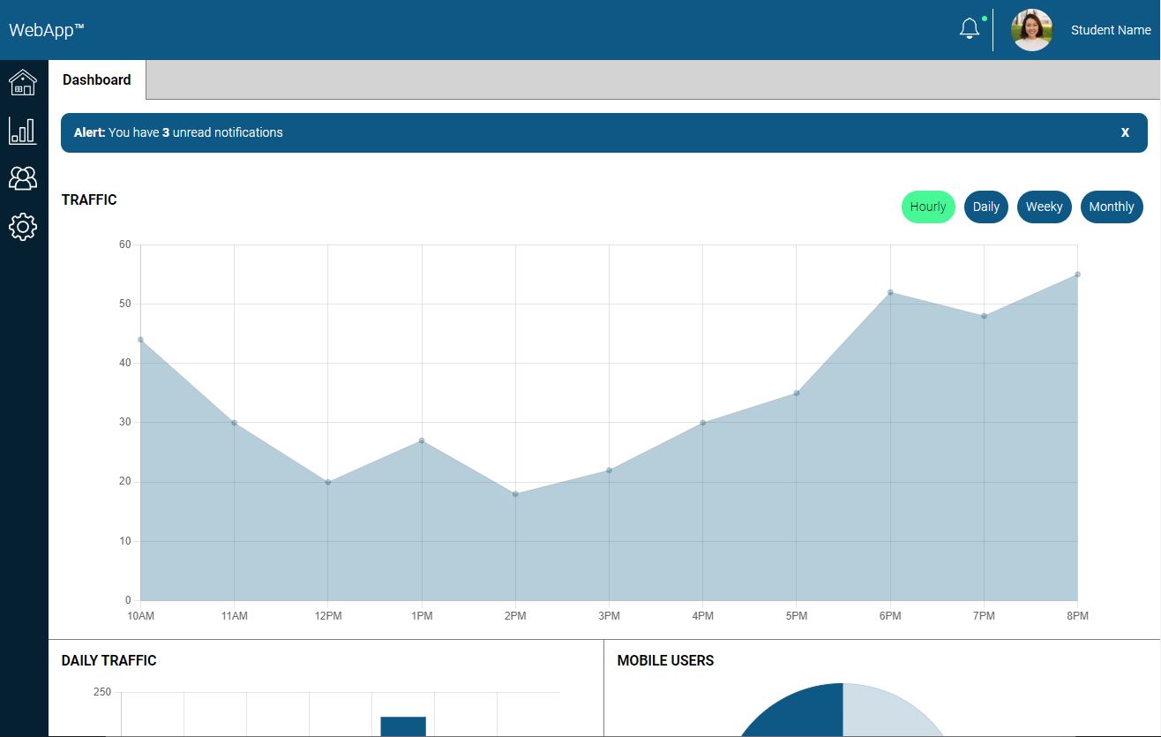Click the 6PM data point on chart

890,292
